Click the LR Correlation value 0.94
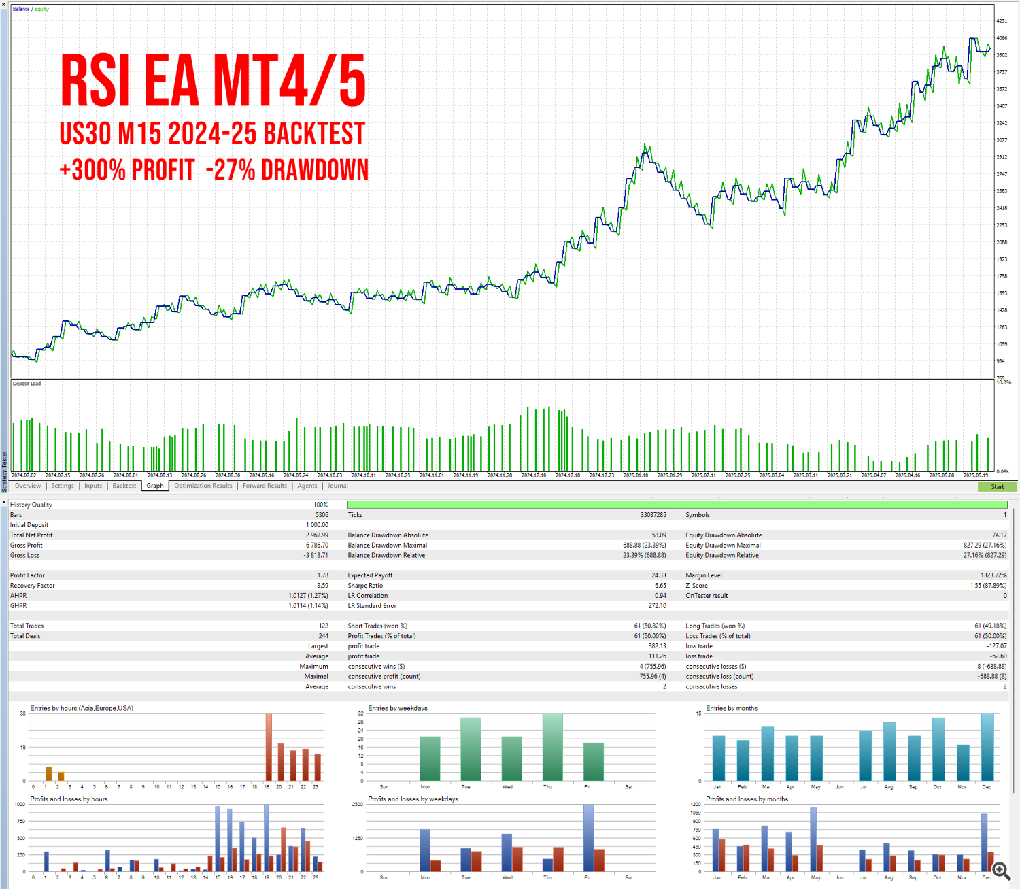Screen dimensions: 1020x889 point(660,596)
